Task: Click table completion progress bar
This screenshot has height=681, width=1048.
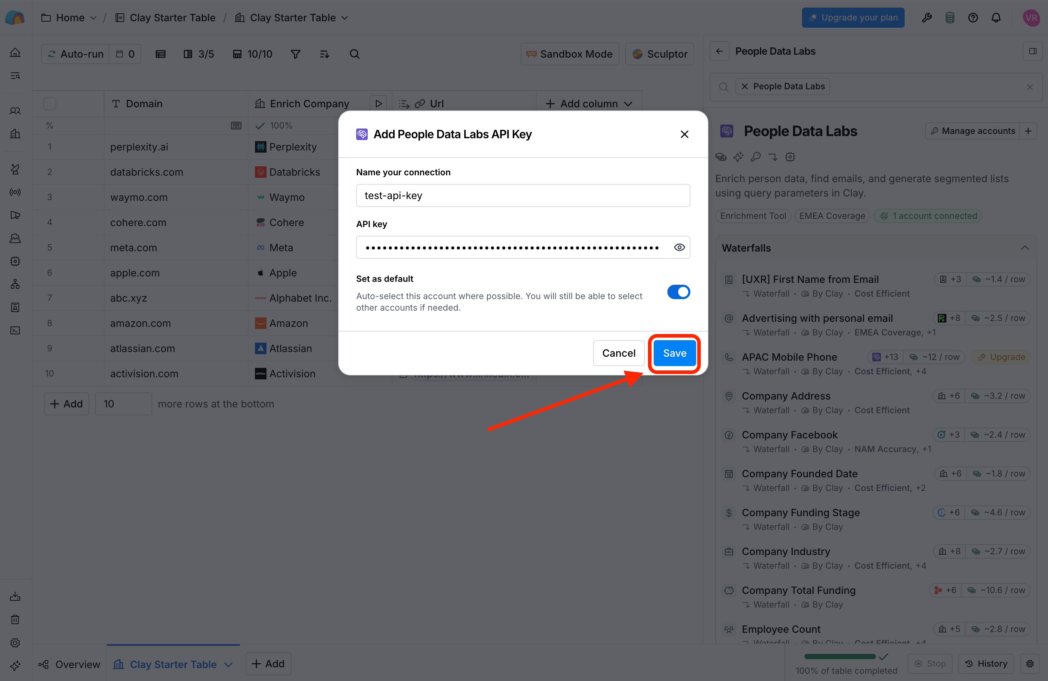Action: point(840,657)
